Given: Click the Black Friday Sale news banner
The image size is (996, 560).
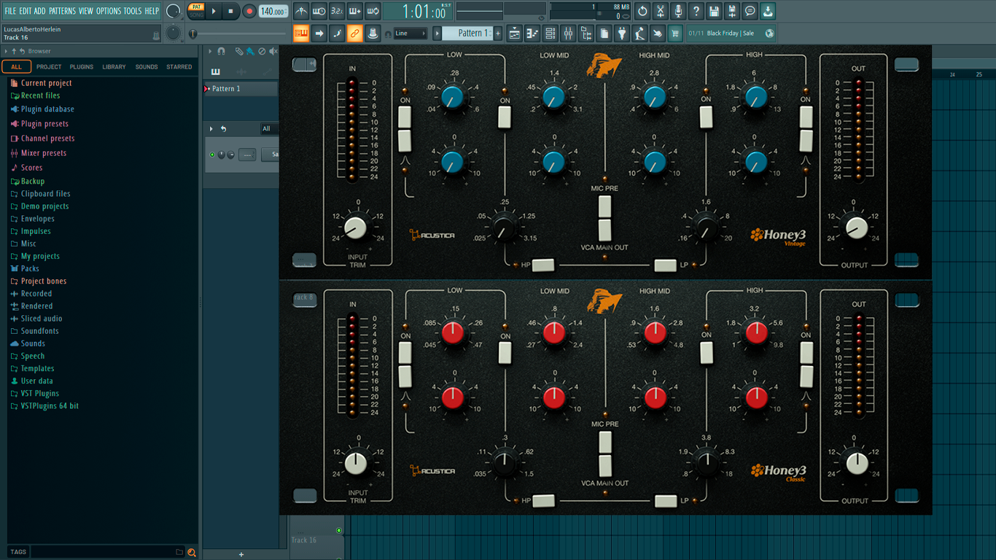Looking at the screenshot, I should click(x=731, y=33).
